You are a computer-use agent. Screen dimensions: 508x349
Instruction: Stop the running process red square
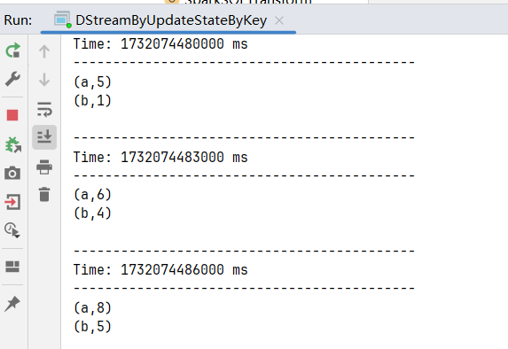point(12,115)
